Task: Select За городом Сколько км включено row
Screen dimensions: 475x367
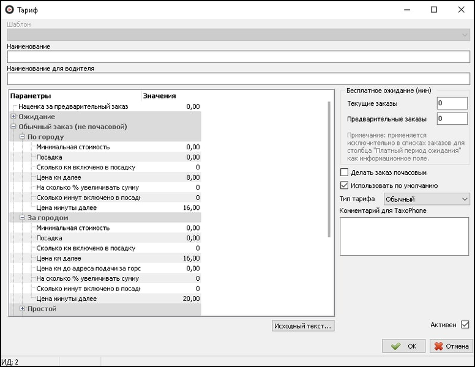Action: [x=105, y=248]
